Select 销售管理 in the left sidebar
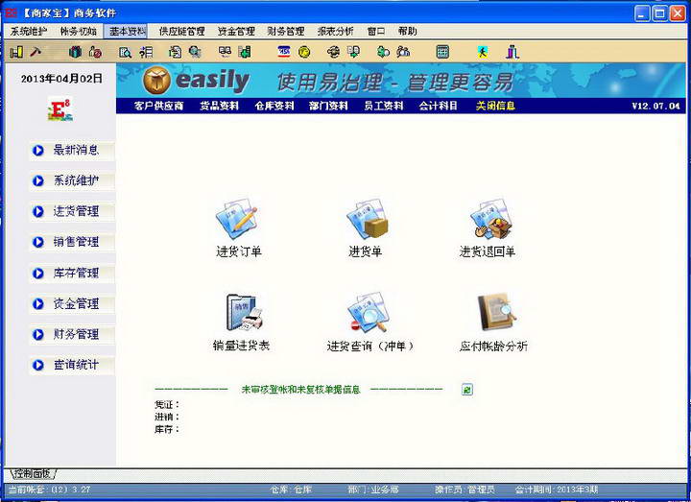The image size is (691, 502). coord(72,242)
